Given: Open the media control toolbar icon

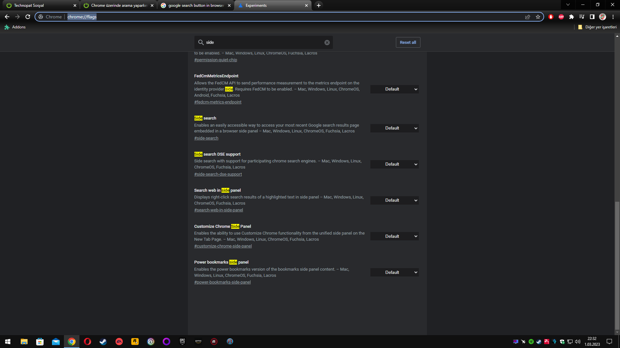Looking at the screenshot, I should click(x=582, y=17).
